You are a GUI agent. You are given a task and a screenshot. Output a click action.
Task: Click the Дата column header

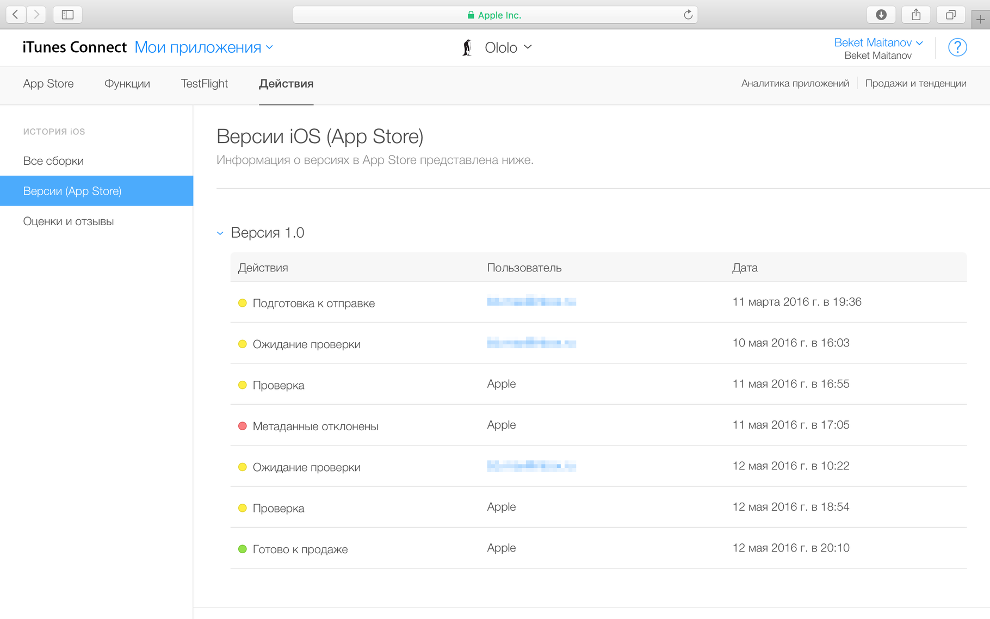coord(745,268)
